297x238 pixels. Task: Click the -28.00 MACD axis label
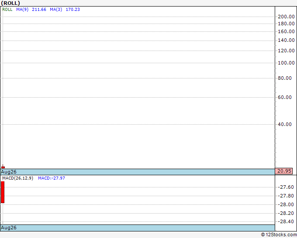[286, 204]
